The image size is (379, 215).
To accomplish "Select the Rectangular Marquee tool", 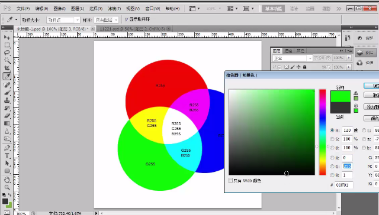I will tap(7, 45).
